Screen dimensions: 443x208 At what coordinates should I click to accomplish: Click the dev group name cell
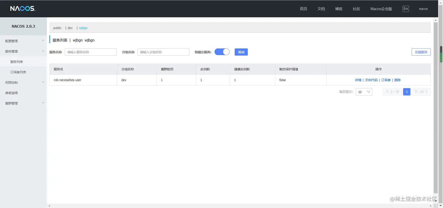pos(137,80)
